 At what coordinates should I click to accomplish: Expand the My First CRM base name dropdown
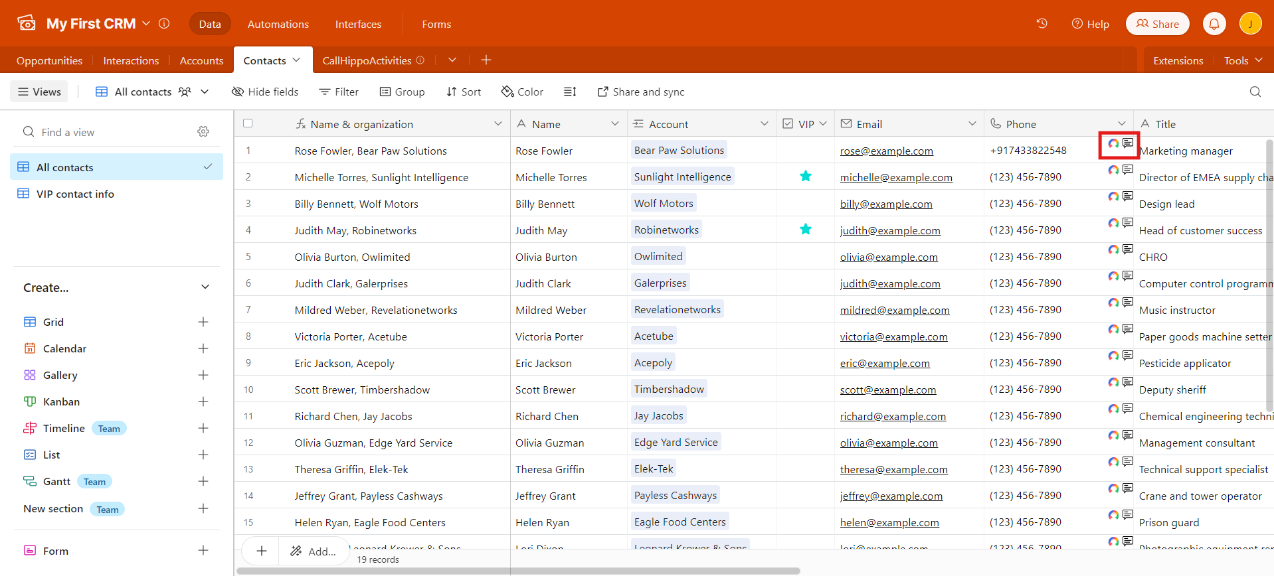click(146, 23)
